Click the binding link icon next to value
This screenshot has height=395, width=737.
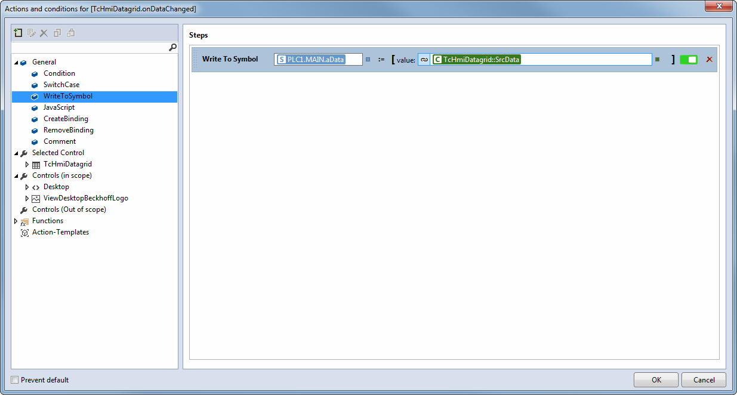click(x=424, y=60)
